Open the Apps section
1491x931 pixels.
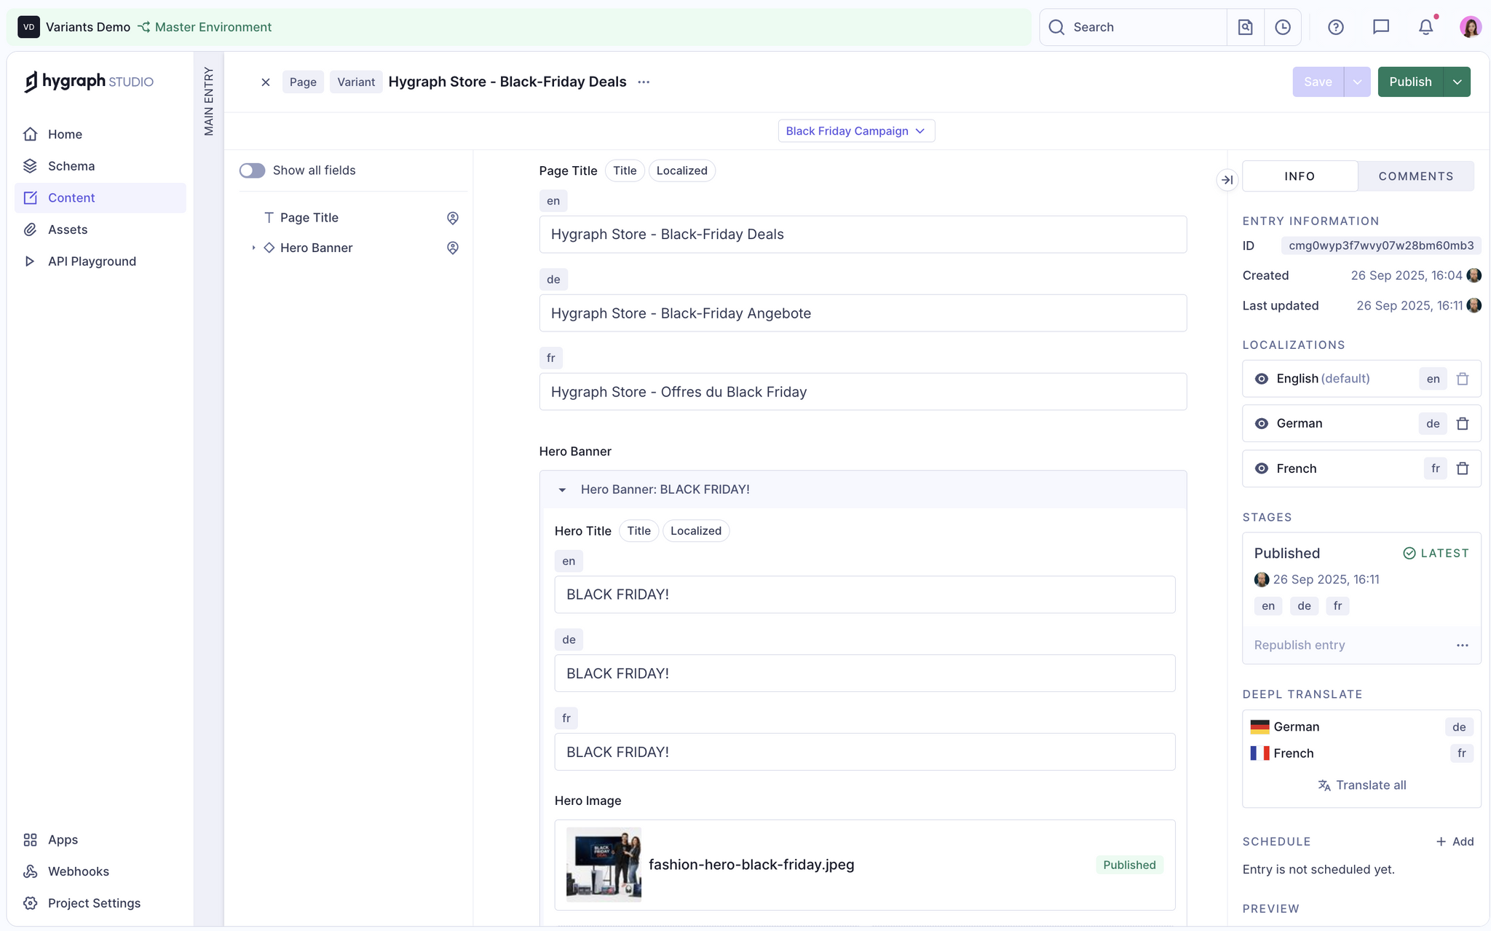pyautogui.click(x=63, y=839)
